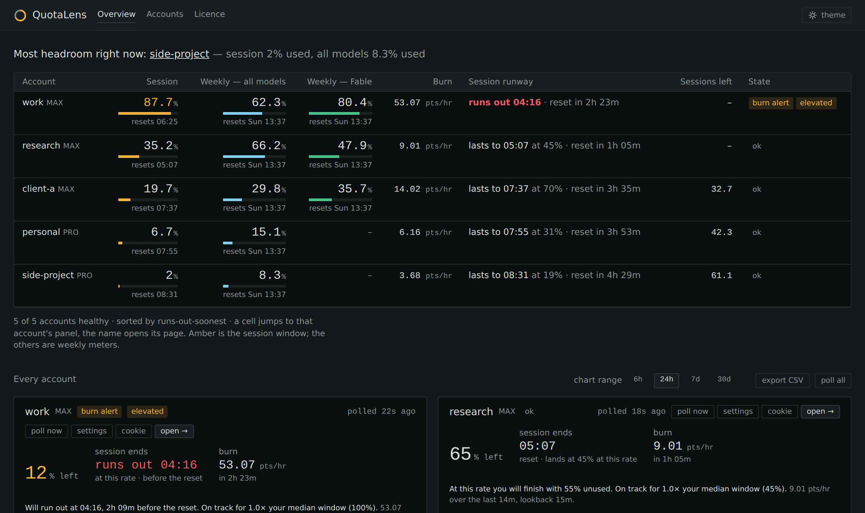The image size is (865, 513).
Task: Click poll now in the research panel
Action: pyautogui.click(x=692, y=411)
